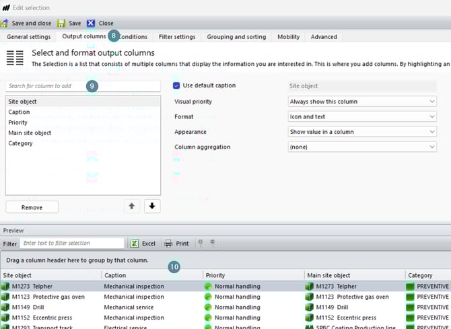The image size is (451, 329).
Task: Open the Visual priority dropdown
Action: [362, 101]
